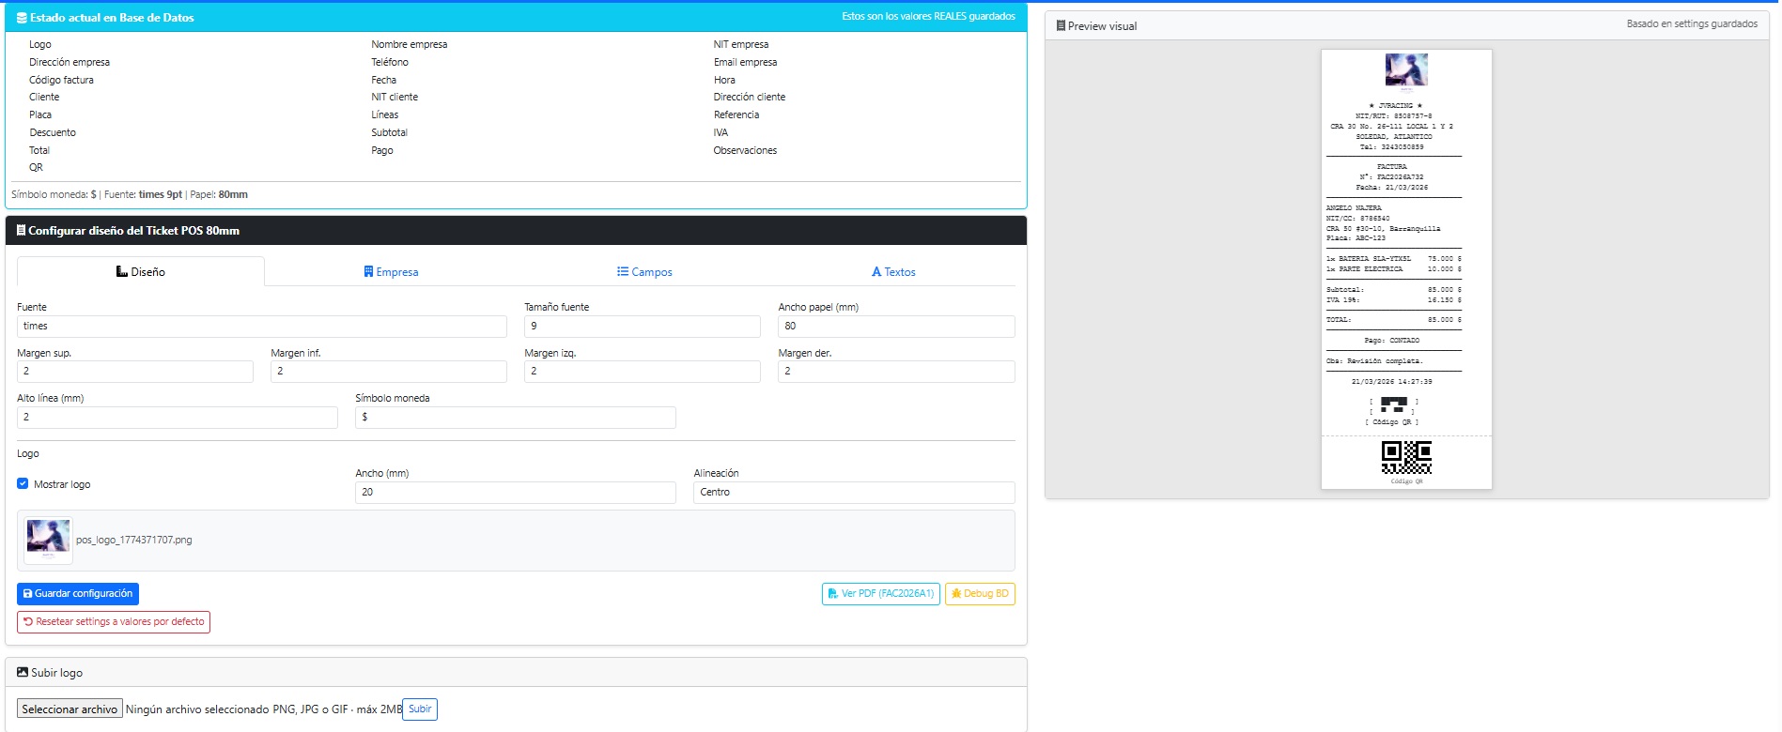Screen dimensions: 1782x732
Task: Click the Símbolo moneda input field
Action: coord(515,418)
